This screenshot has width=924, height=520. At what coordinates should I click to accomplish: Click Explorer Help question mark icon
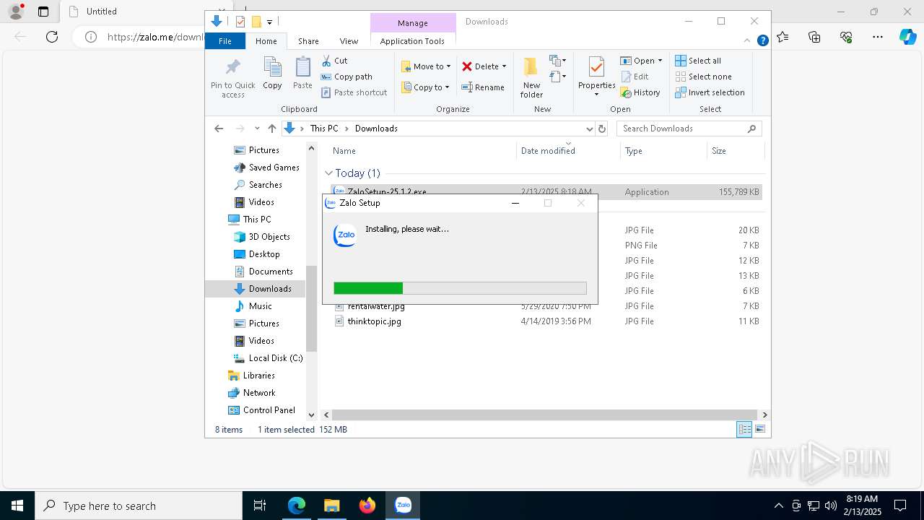pyautogui.click(x=762, y=41)
